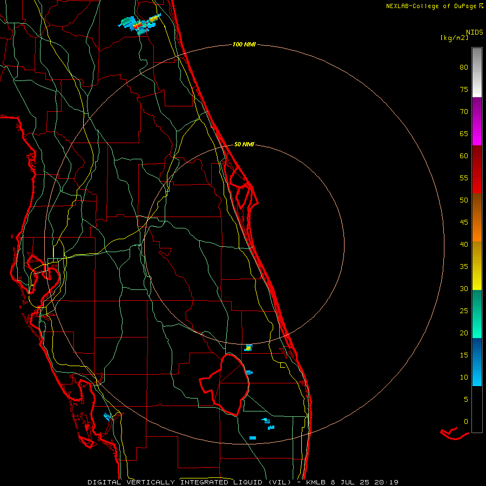
Task: Click the 40 value on the color scale
Action: (x=464, y=244)
